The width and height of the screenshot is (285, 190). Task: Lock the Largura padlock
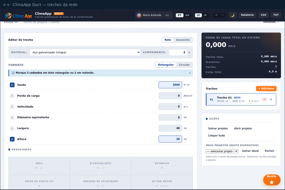12,128
